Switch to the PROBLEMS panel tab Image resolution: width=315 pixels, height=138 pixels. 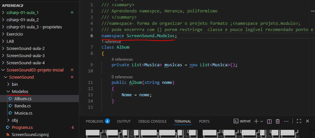click(x=94, y=121)
